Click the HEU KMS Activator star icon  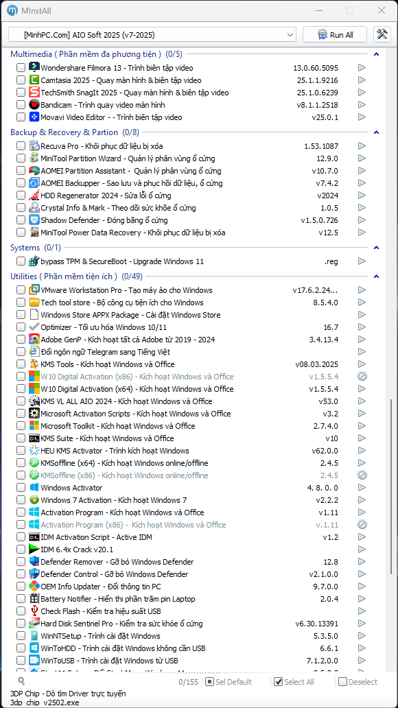point(34,450)
